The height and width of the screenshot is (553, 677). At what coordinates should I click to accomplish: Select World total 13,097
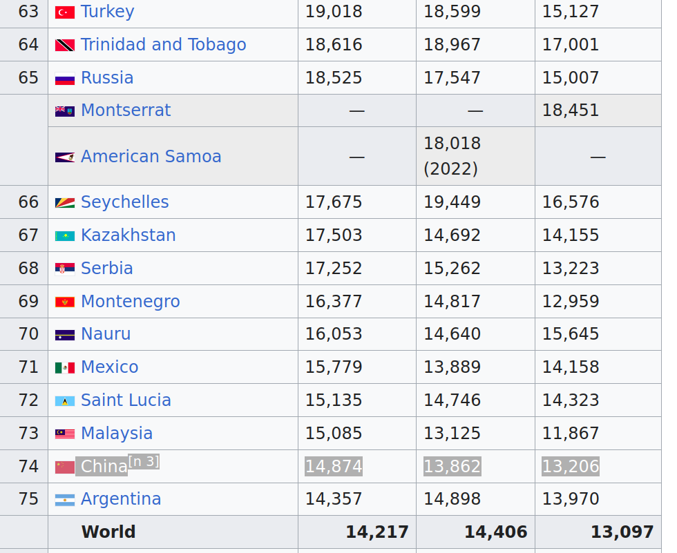pos(622,532)
